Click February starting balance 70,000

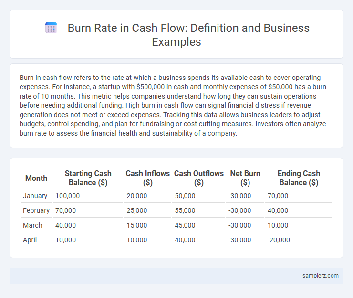65,210
